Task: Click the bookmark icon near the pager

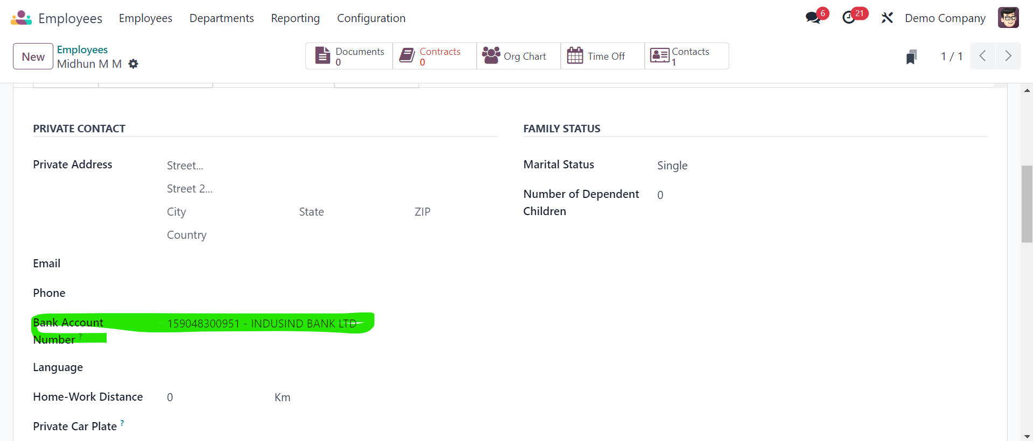Action: point(911,56)
